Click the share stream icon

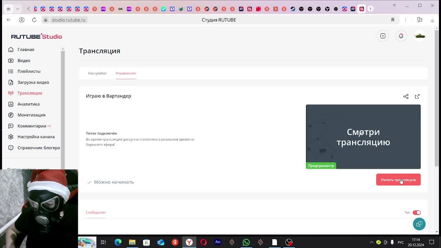[406, 96]
